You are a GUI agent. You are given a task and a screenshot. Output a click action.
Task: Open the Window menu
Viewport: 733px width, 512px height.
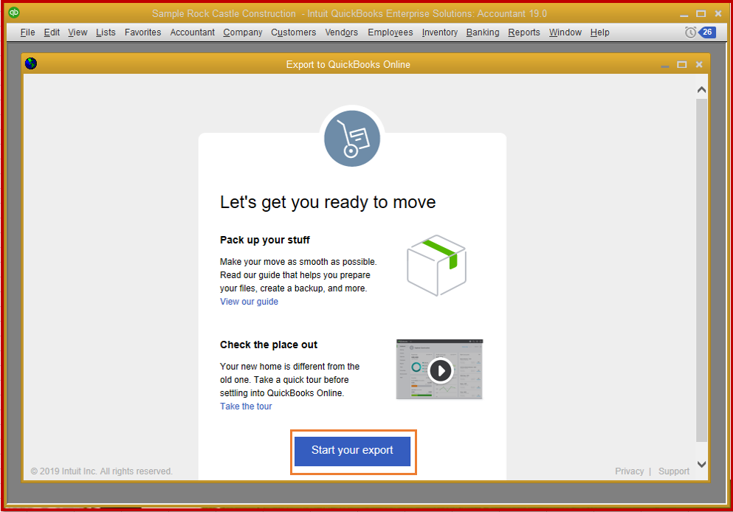565,32
